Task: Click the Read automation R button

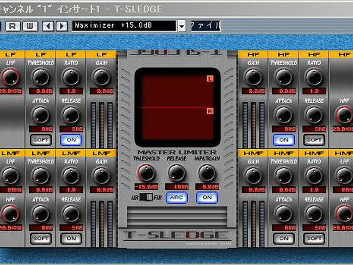Action: tap(12, 26)
